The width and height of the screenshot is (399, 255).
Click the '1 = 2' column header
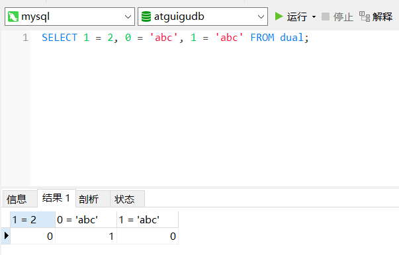point(32,220)
